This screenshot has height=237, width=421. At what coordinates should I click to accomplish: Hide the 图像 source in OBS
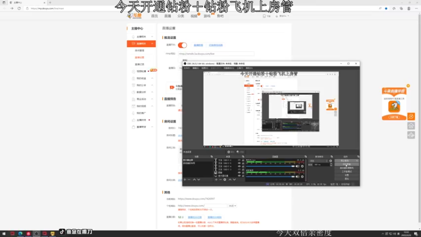coord(239,173)
